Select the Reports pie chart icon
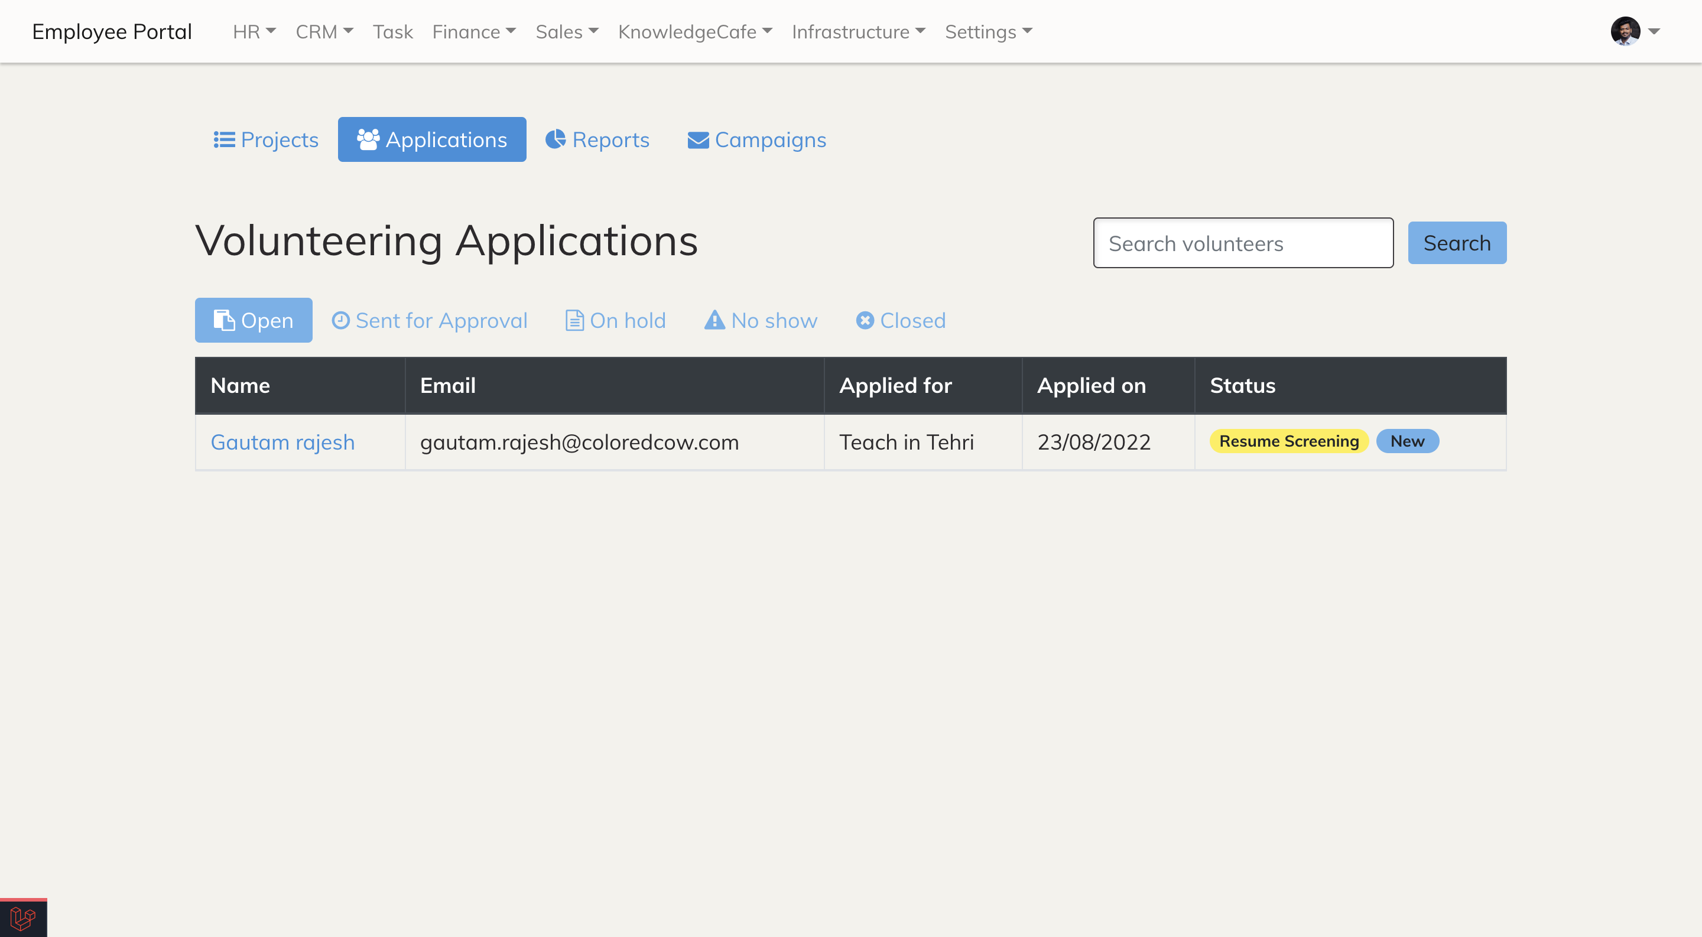 [556, 139]
